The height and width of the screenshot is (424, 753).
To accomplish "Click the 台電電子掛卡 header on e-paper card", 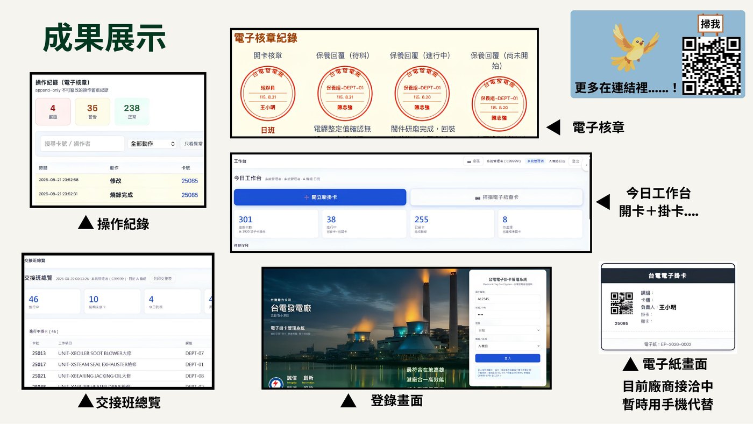I will click(667, 275).
